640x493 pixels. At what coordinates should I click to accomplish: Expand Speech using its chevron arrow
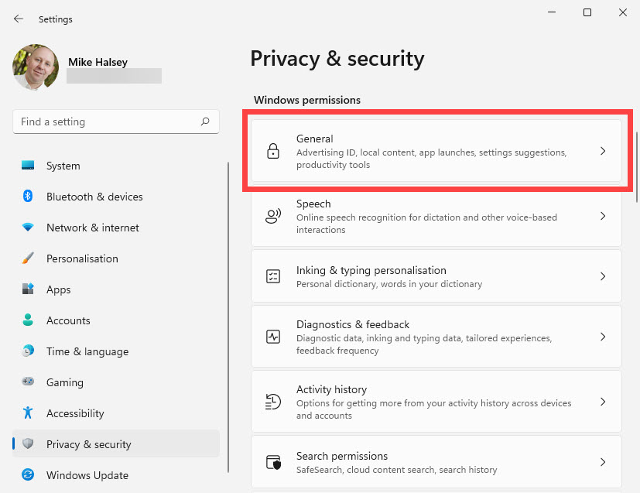tap(603, 216)
